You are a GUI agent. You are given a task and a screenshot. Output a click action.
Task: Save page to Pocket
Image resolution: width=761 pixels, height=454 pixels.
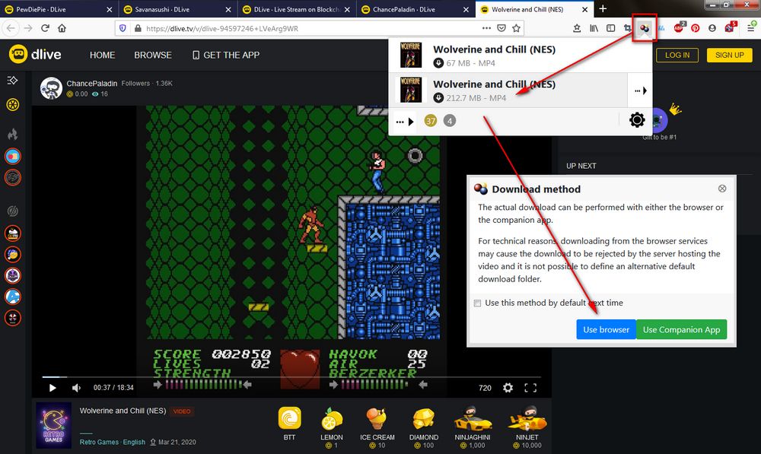pos(501,28)
